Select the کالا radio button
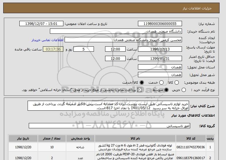Viewport: 226px width, 160px height. pos(177,82)
